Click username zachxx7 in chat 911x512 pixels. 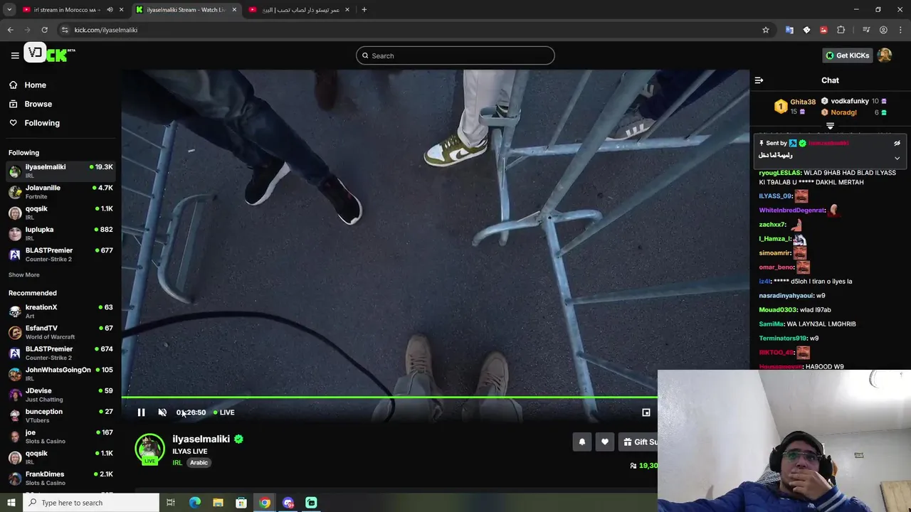[772, 225]
